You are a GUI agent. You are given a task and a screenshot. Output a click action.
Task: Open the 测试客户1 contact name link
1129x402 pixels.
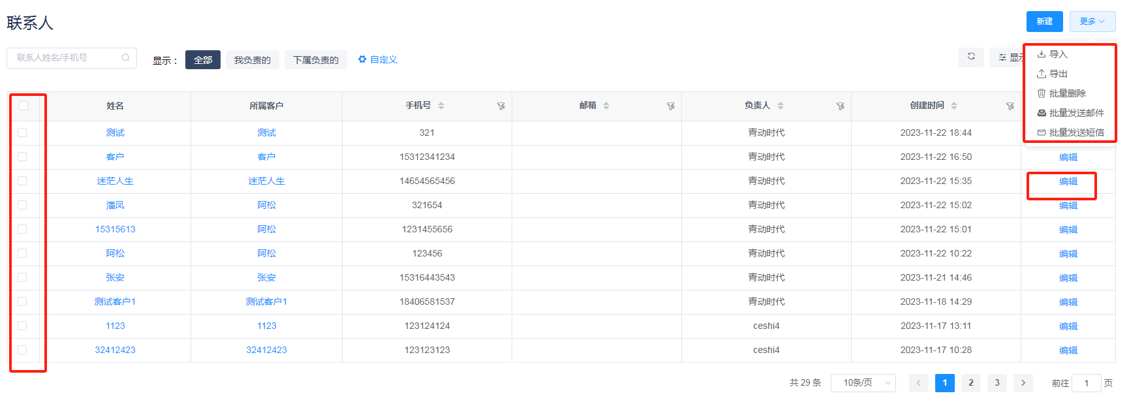[x=115, y=301]
